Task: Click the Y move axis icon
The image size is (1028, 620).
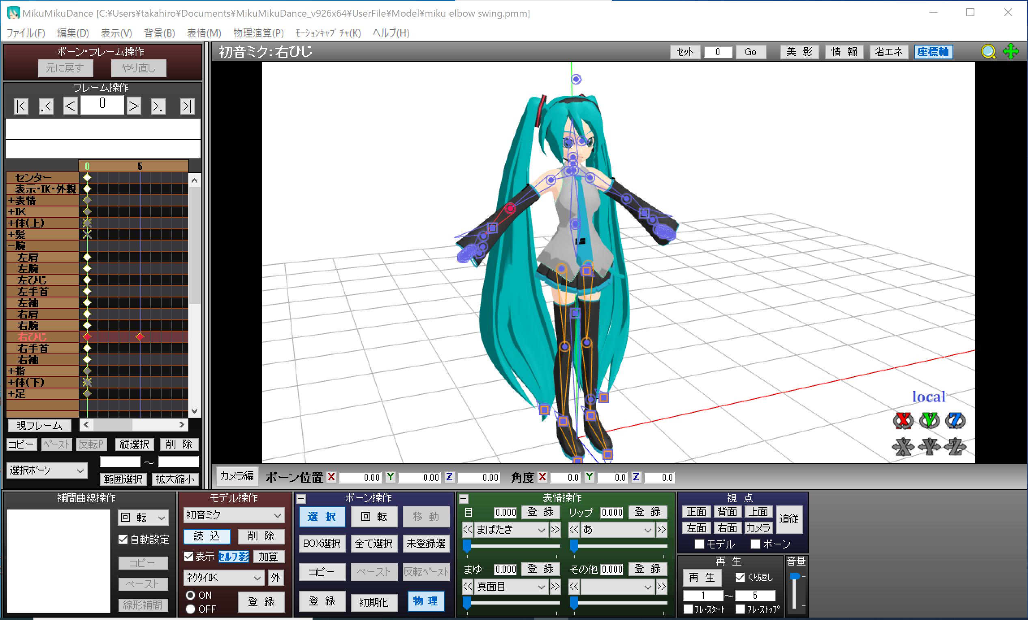Action: click(929, 447)
